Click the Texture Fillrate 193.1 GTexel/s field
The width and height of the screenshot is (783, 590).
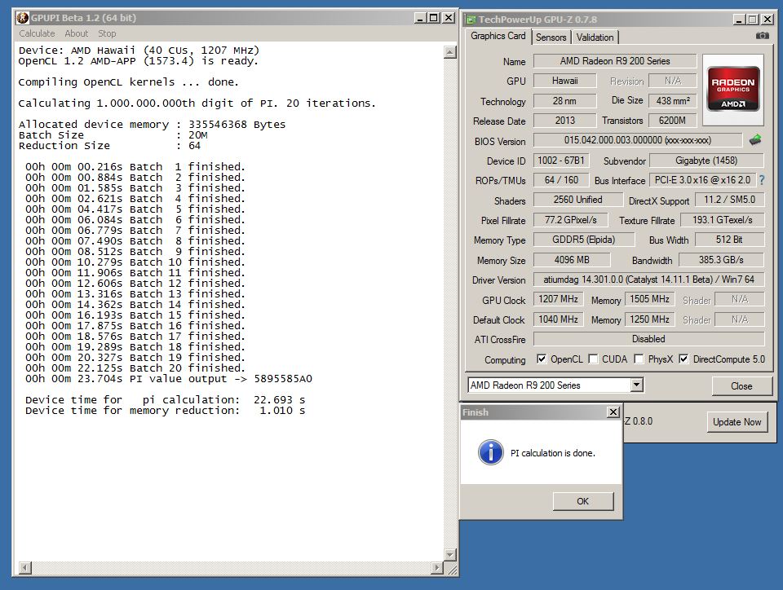[x=722, y=220]
